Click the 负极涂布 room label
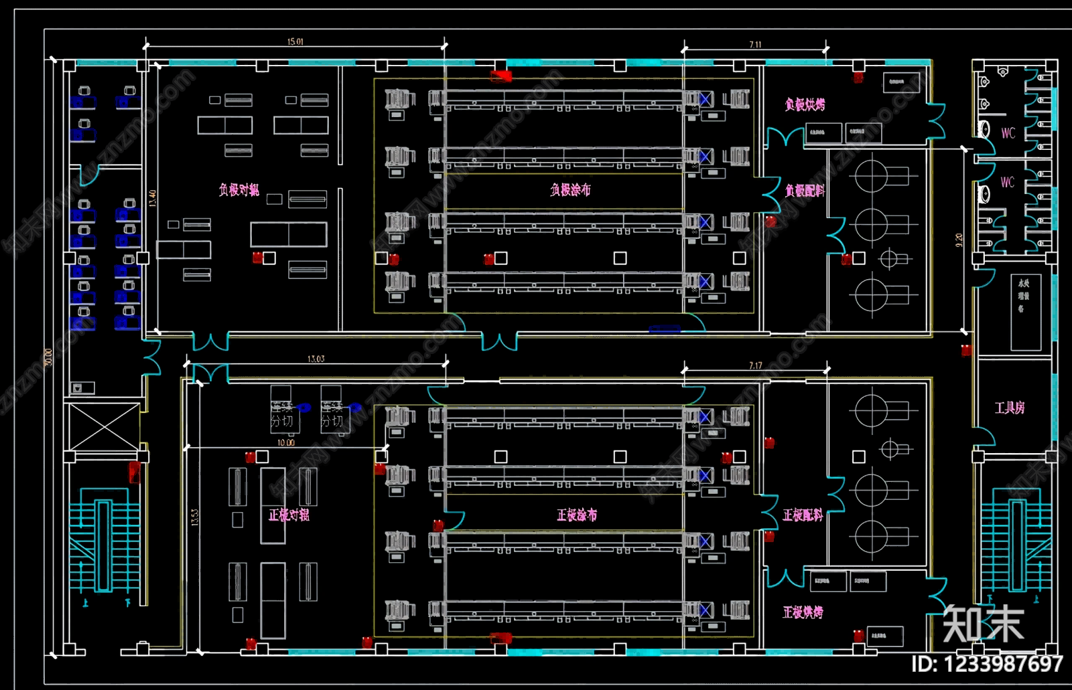The image size is (1072, 690). [x=570, y=190]
